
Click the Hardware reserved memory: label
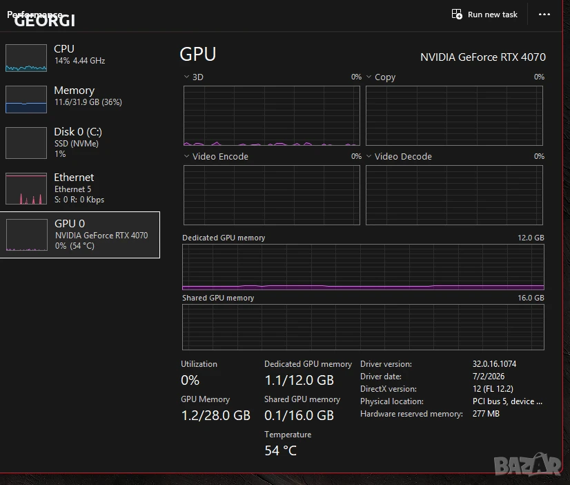[x=411, y=414]
